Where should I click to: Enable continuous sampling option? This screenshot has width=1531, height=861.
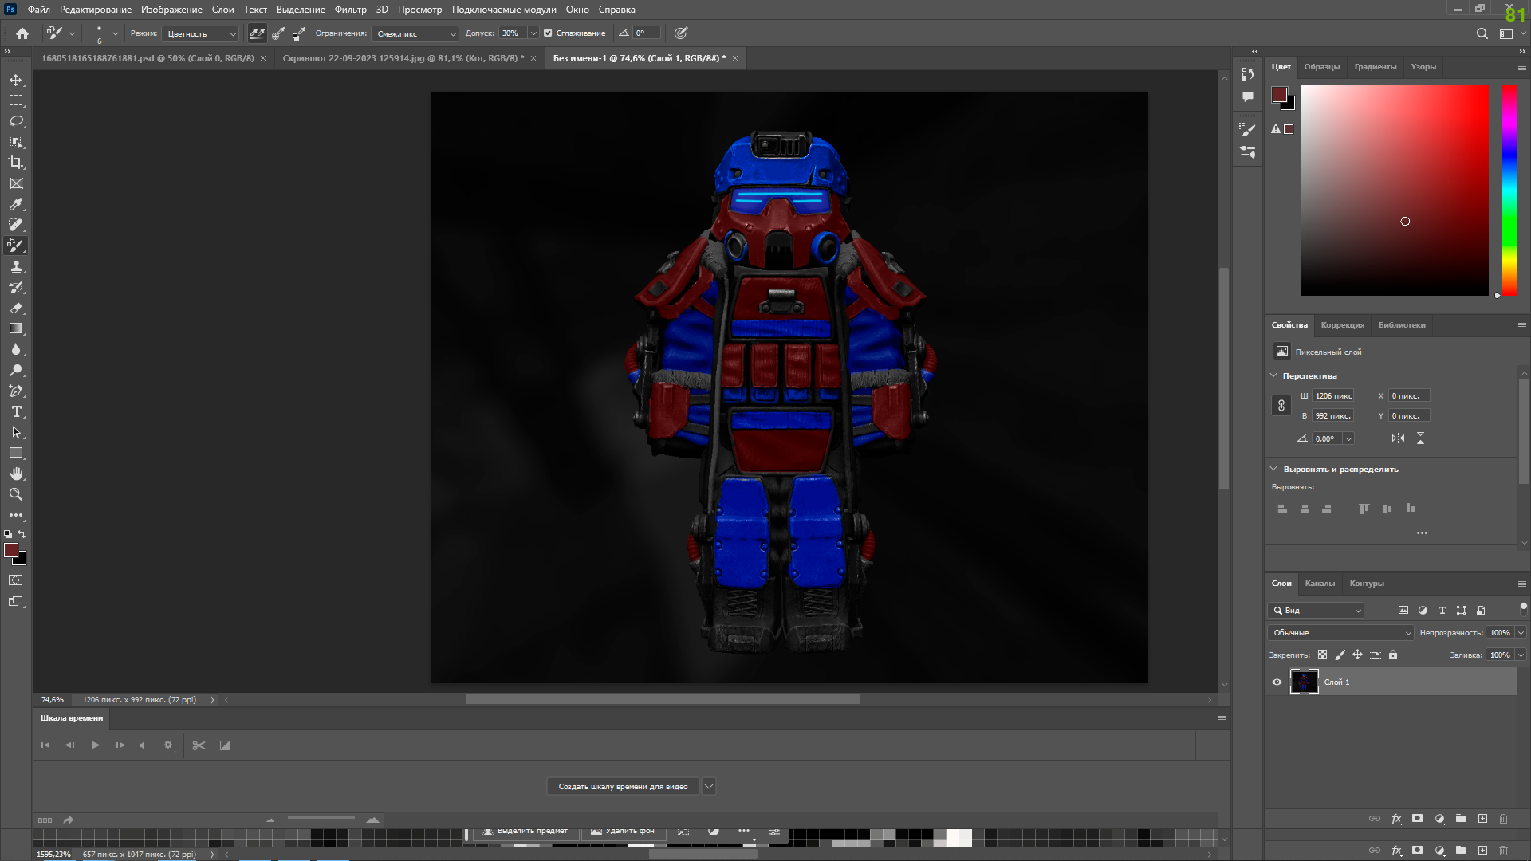[x=257, y=33]
